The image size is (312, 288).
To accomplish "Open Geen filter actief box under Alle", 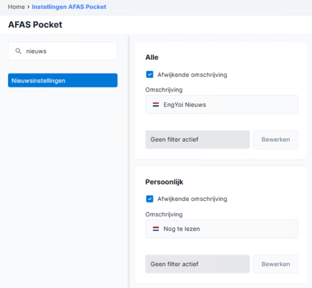I will (197, 140).
